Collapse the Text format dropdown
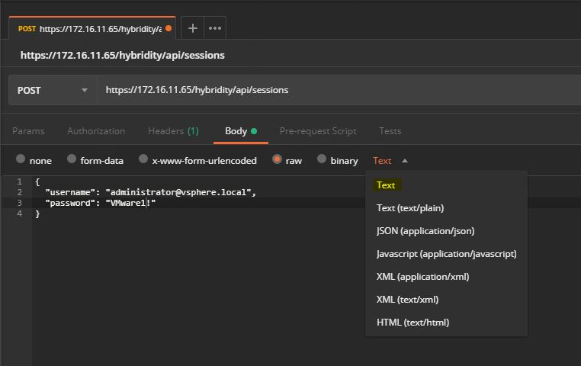581x366 pixels. point(390,160)
